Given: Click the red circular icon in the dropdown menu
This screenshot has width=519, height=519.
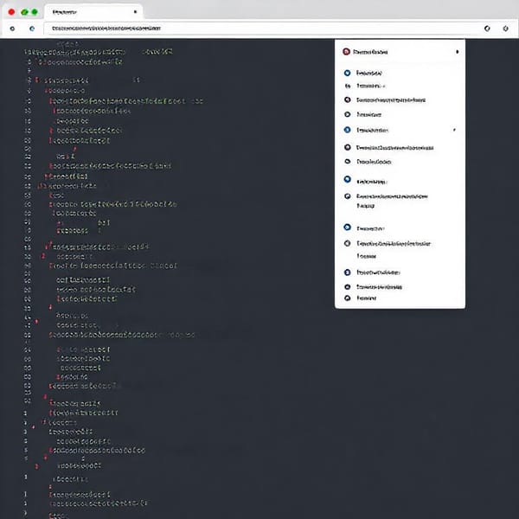Looking at the screenshot, I should click(x=346, y=52).
